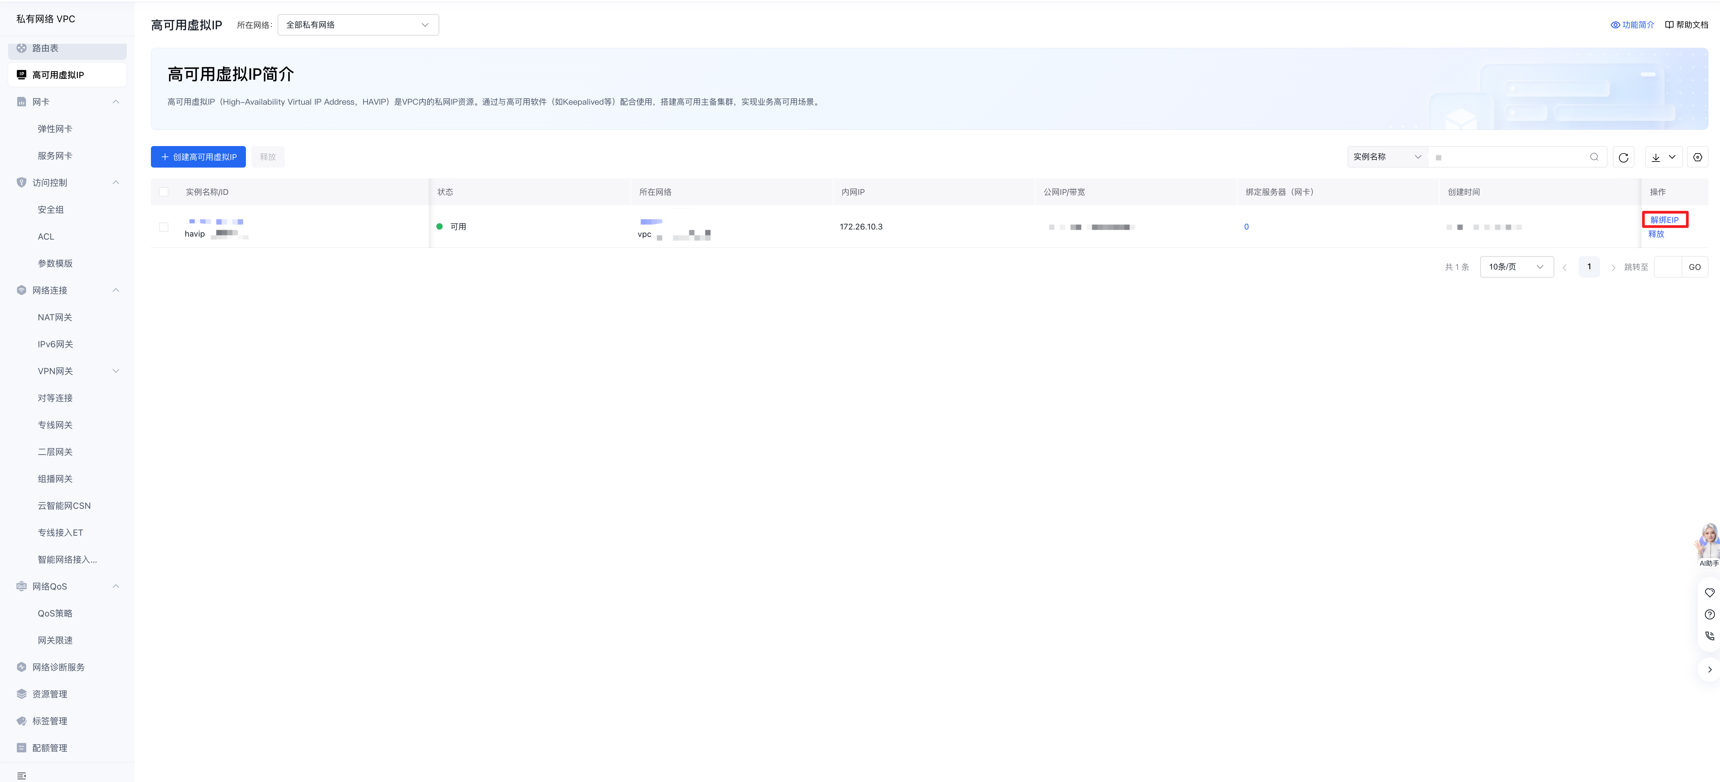Open the 所在网络 dropdown
The image size is (1720, 782).
pos(358,25)
